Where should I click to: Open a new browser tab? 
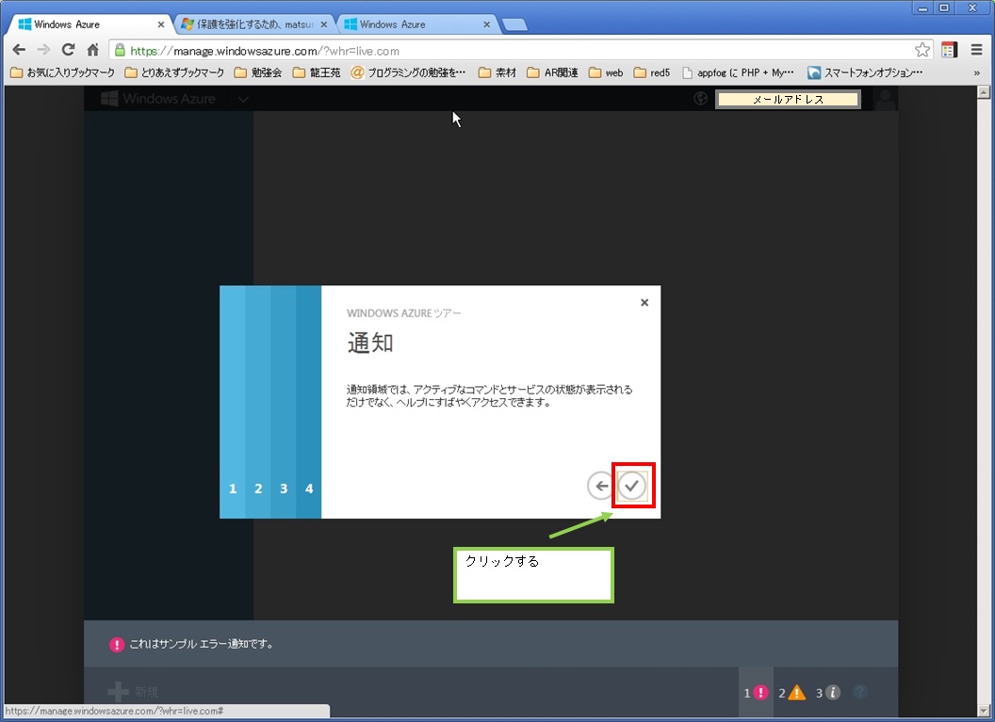coord(514,24)
